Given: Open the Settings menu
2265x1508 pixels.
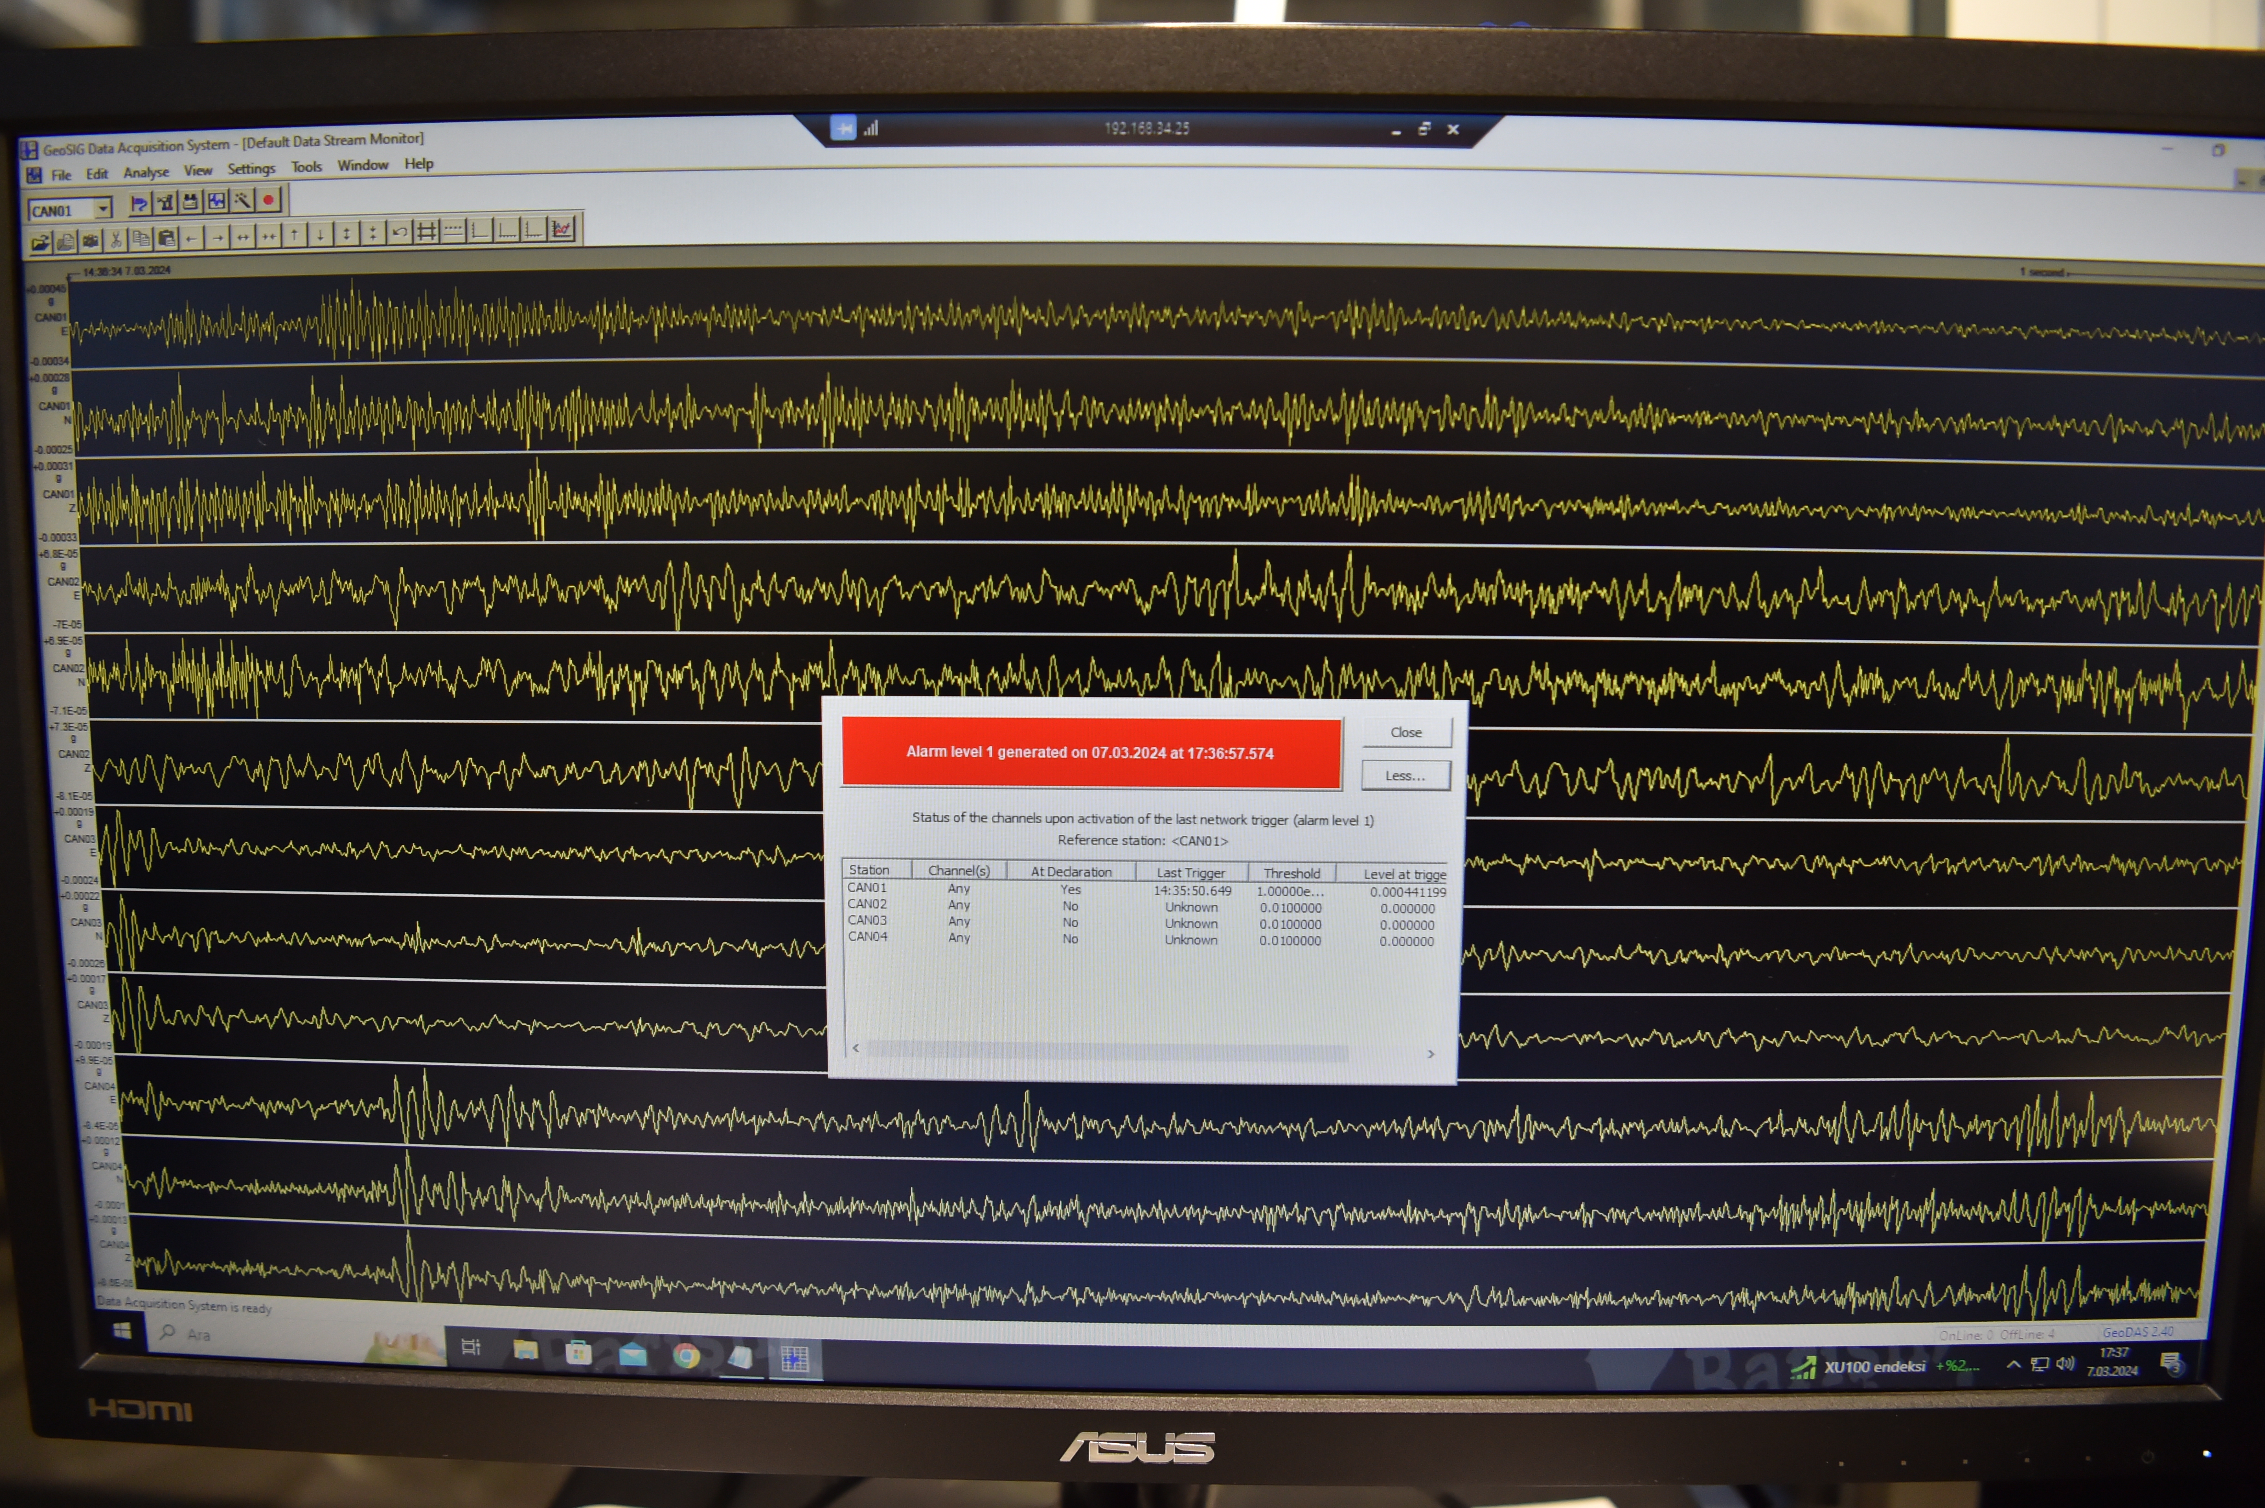Looking at the screenshot, I should [x=251, y=169].
